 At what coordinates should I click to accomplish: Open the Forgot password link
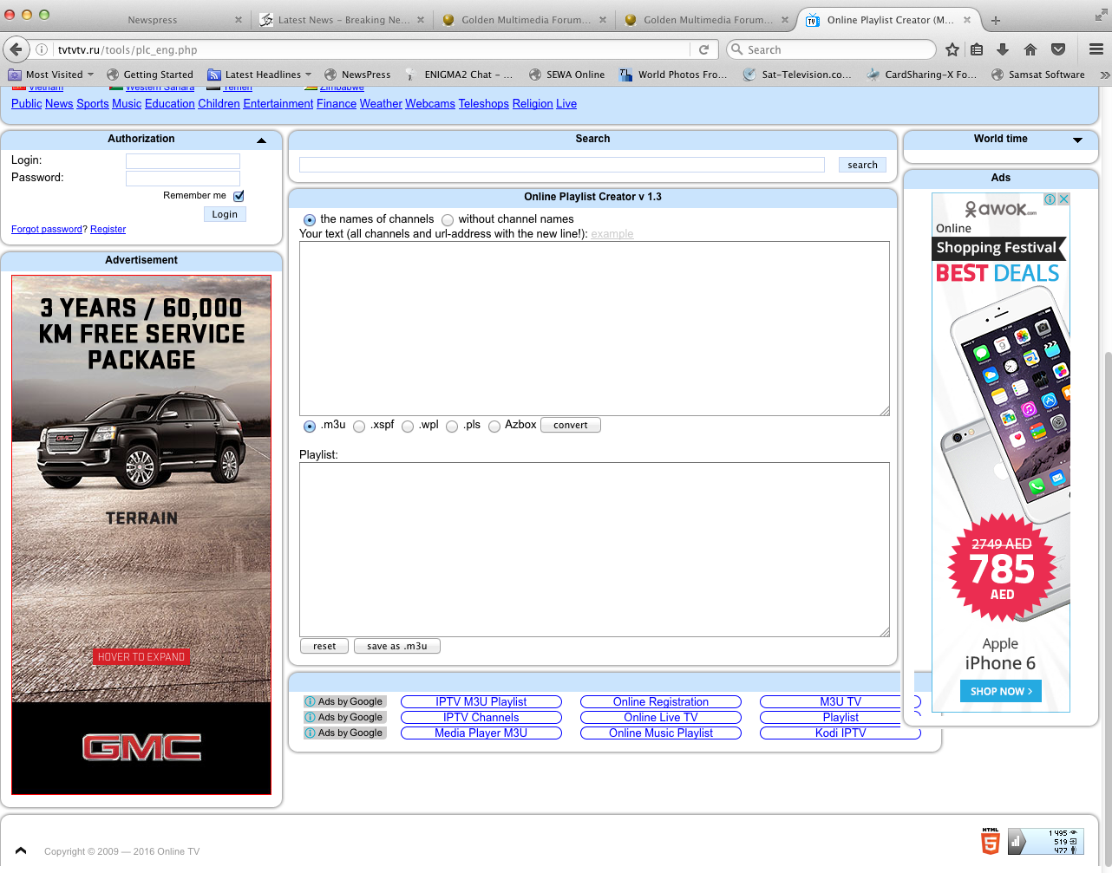pos(47,229)
